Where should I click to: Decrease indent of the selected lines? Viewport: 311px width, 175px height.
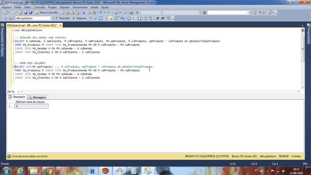pos(157,18)
